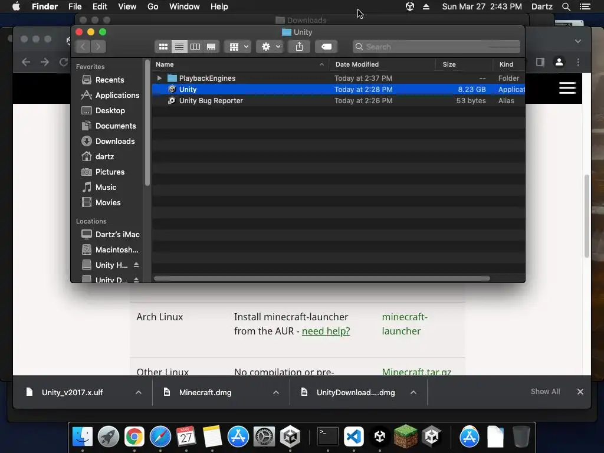The image size is (604, 453).
Task: Sort by Name column header
Action: (x=241, y=64)
